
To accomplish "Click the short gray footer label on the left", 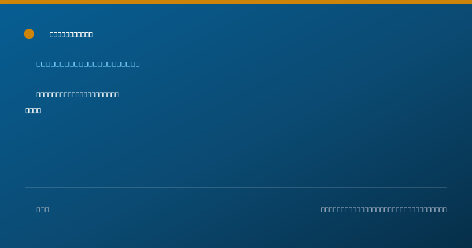I will (42, 209).
